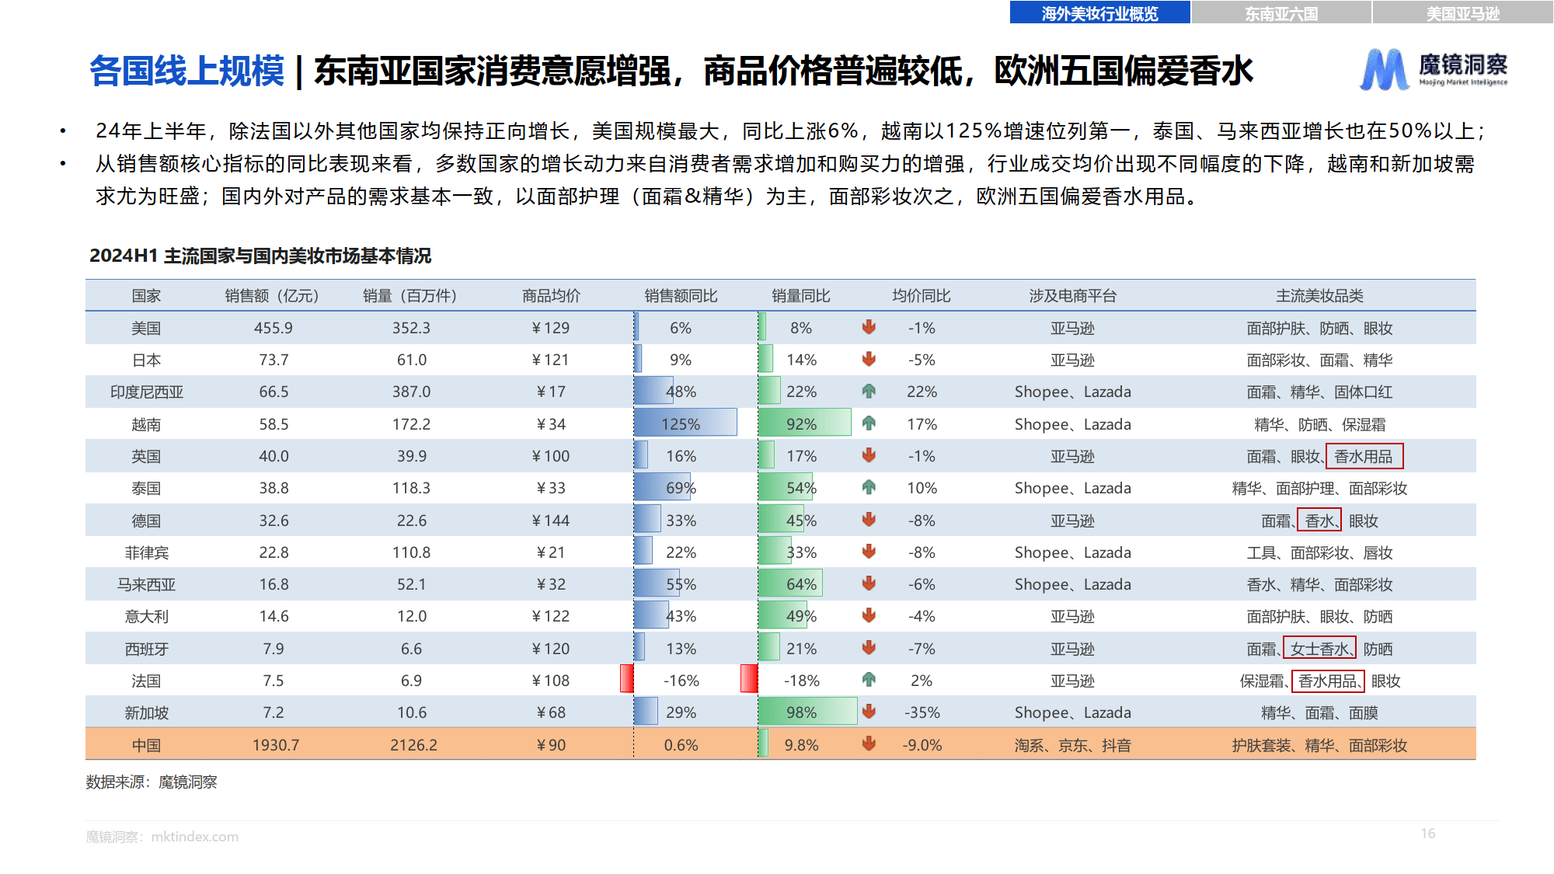1554x874 pixels.
Task: Click the 69% sales growth bar for 泰国
Action: [x=663, y=488]
